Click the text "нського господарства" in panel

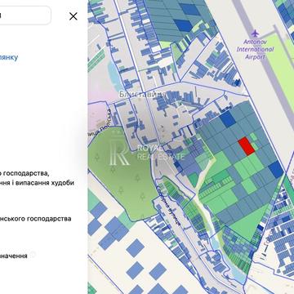tap(36, 219)
